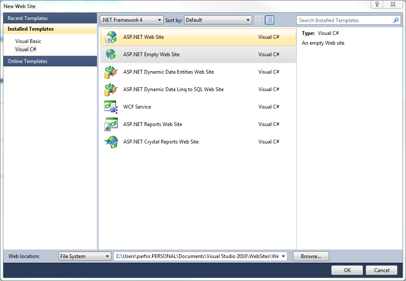The width and height of the screenshot is (406, 281).
Task: Select the WCF Service label
Action: (137, 107)
